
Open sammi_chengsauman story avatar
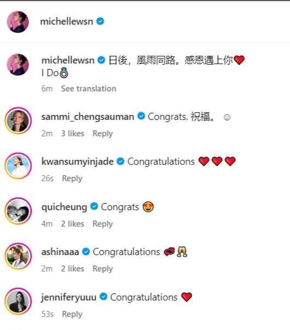[18, 121]
